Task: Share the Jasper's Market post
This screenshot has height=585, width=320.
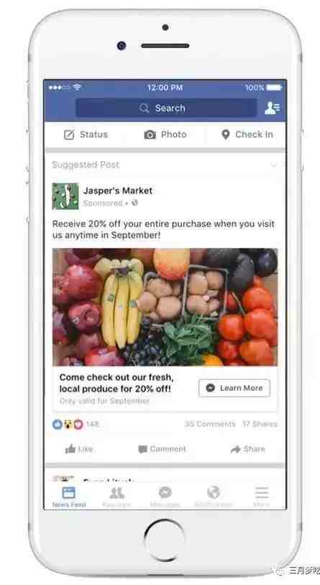Action: 247,449
